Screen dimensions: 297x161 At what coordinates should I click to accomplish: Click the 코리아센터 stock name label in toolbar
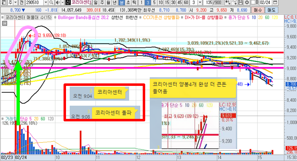tap(81, 2)
